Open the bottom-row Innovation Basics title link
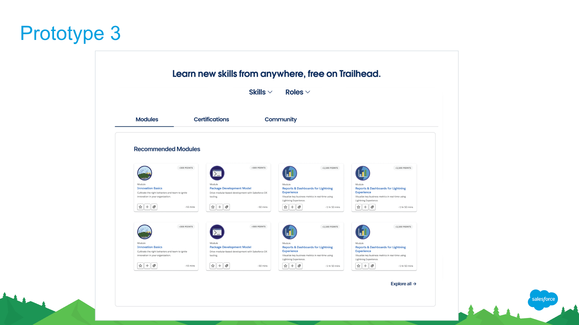Screen dimensions: 579x325 (x=150, y=247)
